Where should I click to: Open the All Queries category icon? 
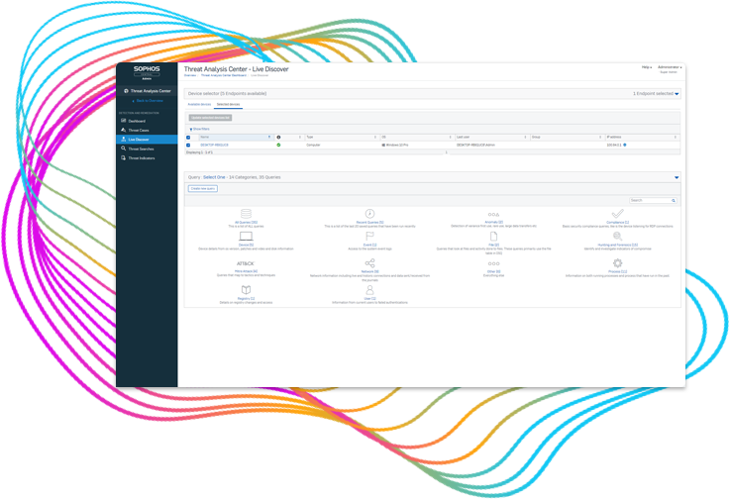[246, 213]
